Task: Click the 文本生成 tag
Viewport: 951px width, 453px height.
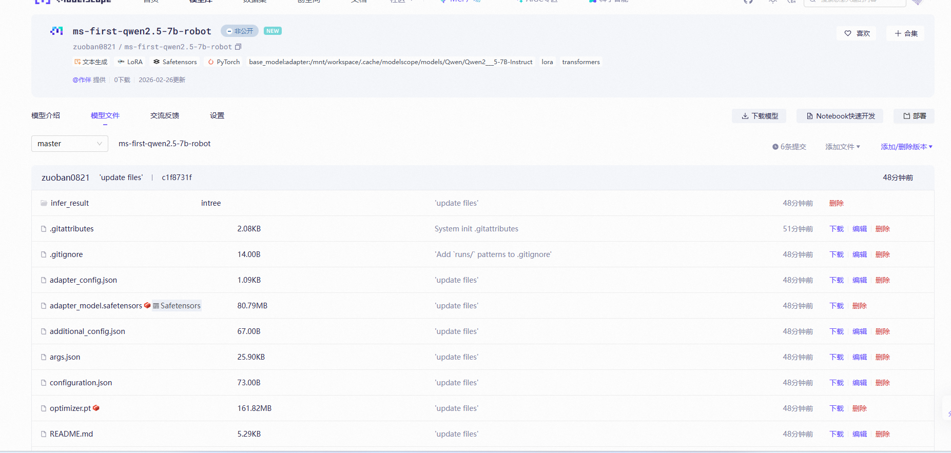Action: (x=91, y=62)
